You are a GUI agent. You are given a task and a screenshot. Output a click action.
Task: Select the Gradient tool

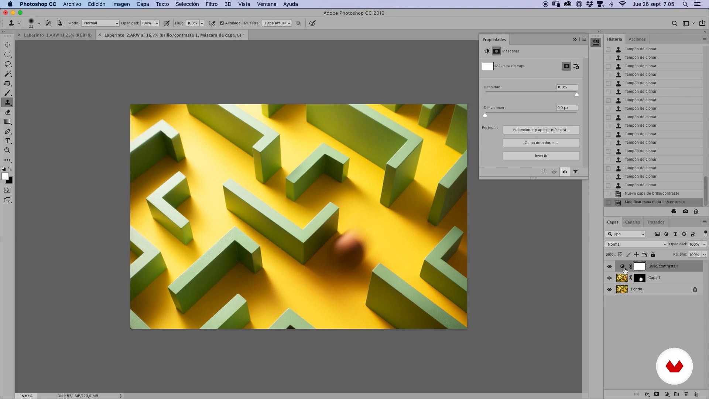click(x=7, y=122)
